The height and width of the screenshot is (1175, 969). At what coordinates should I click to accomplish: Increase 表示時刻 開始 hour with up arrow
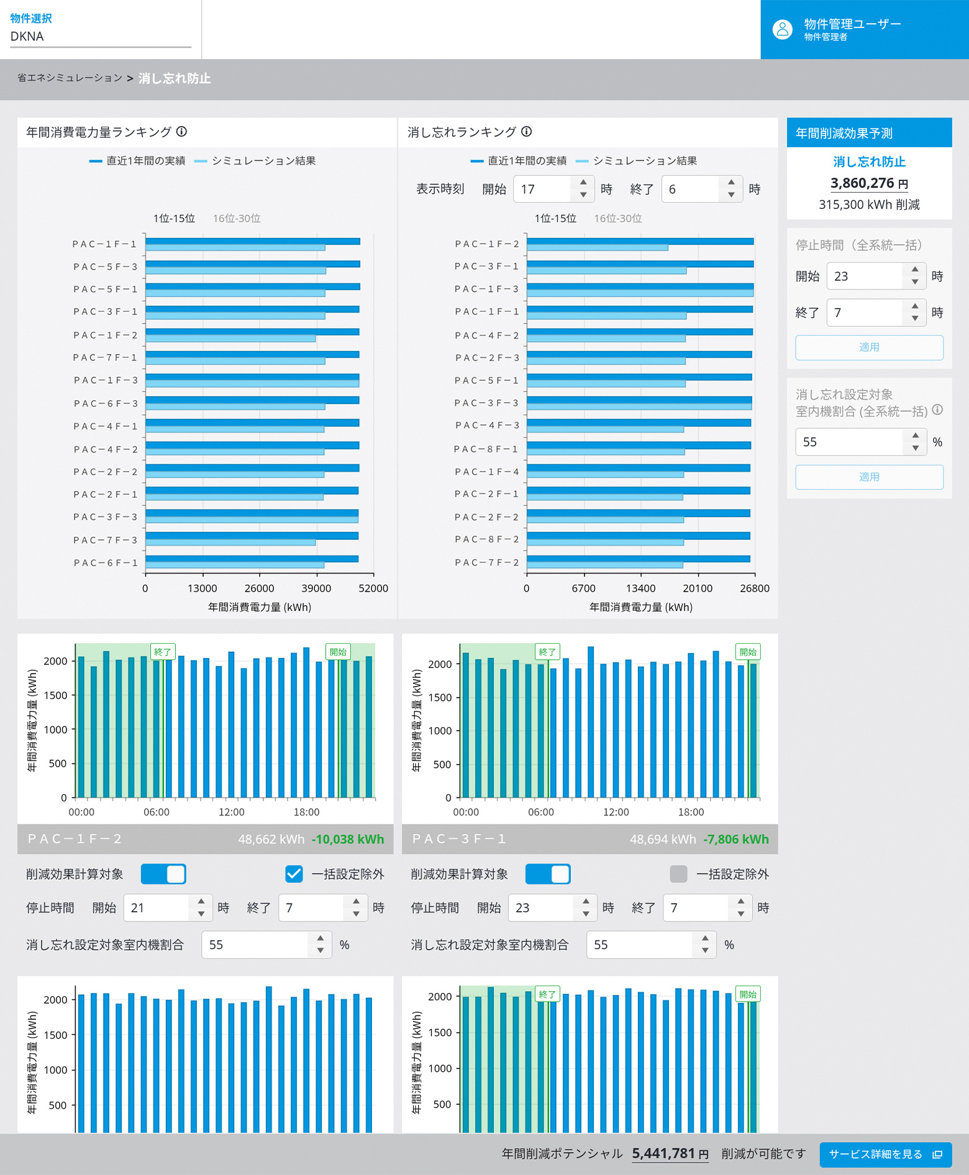pyautogui.click(x=583, y=183)
